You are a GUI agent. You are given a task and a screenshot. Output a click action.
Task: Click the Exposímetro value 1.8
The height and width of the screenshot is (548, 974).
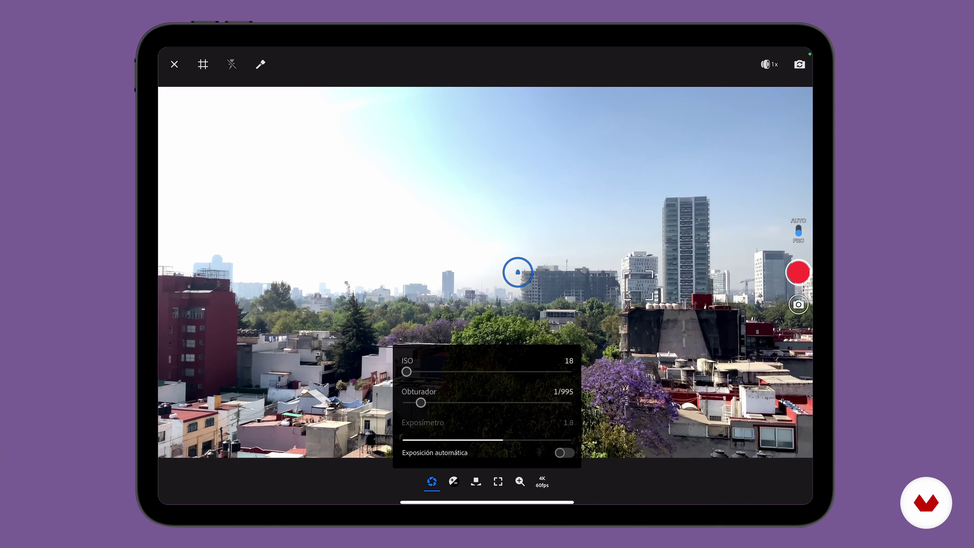tap(568, 423)
